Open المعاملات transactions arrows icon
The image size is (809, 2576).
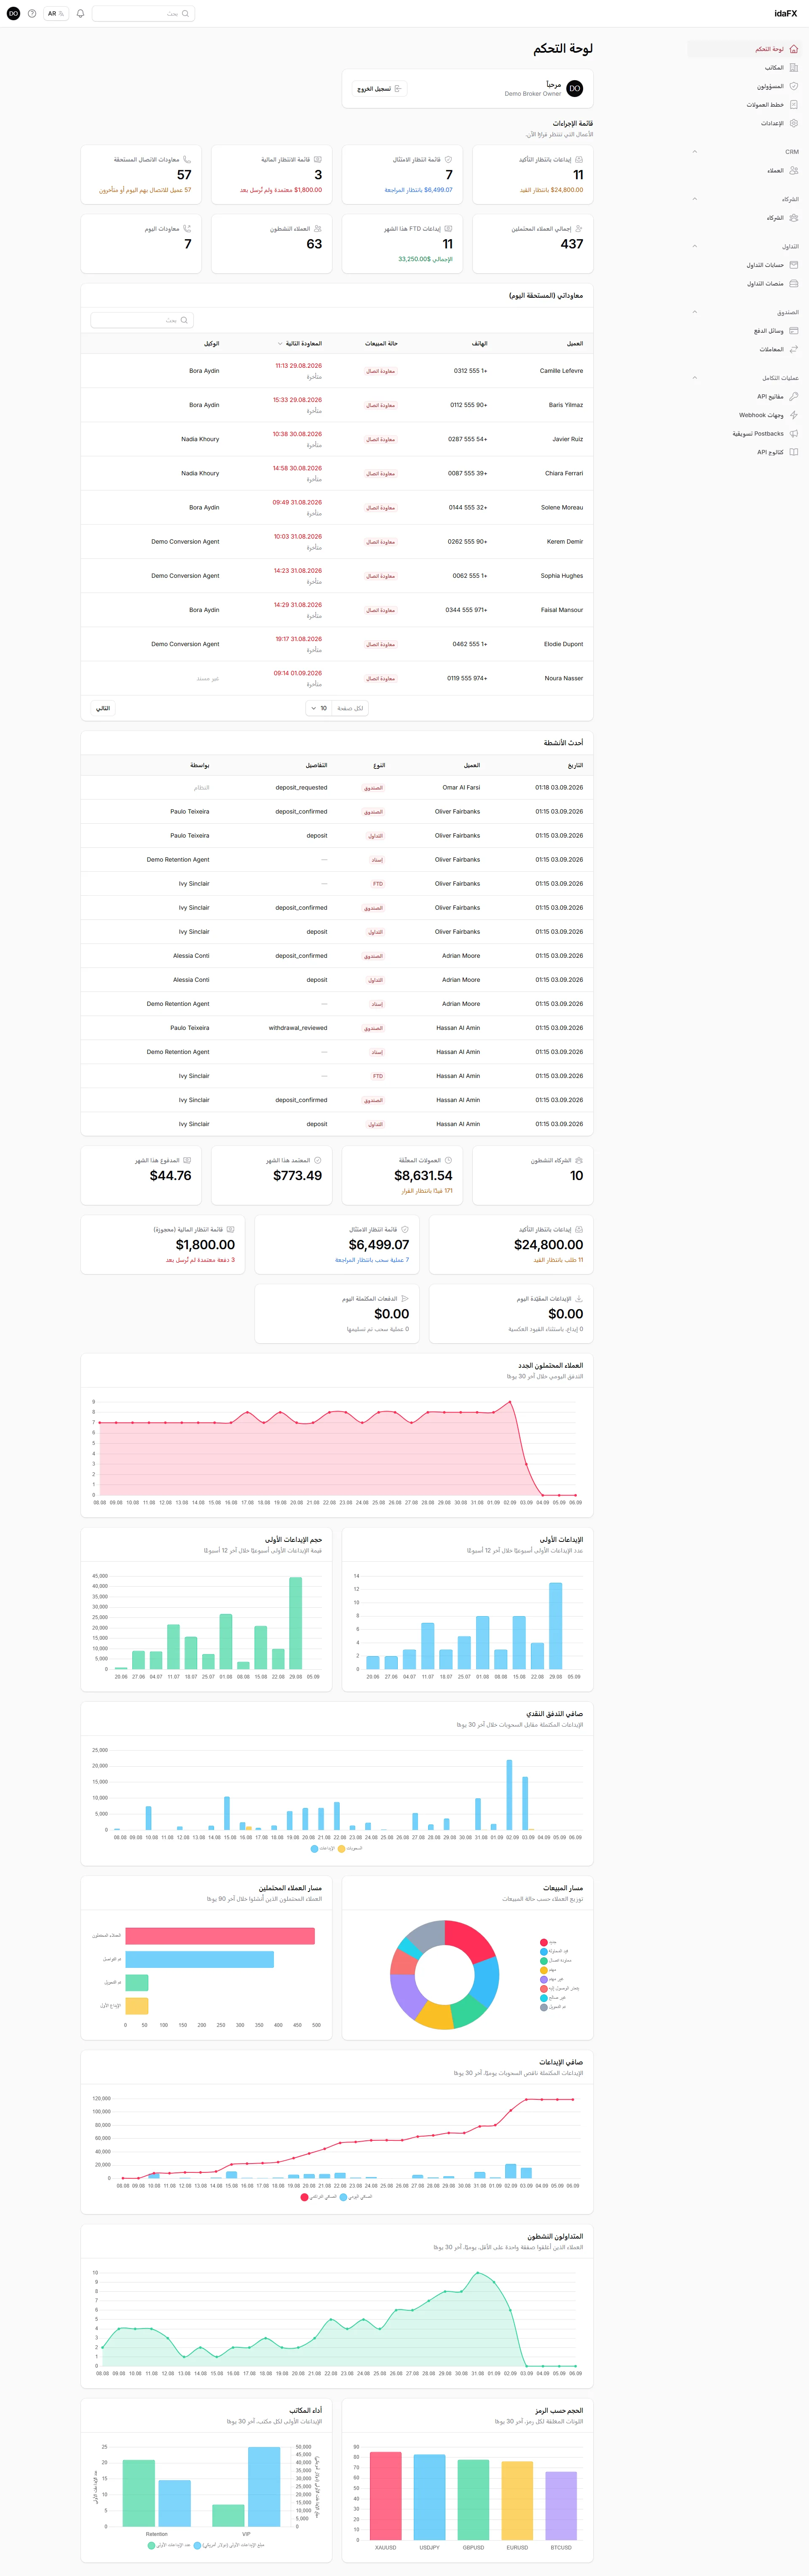(x=794, y=349)
